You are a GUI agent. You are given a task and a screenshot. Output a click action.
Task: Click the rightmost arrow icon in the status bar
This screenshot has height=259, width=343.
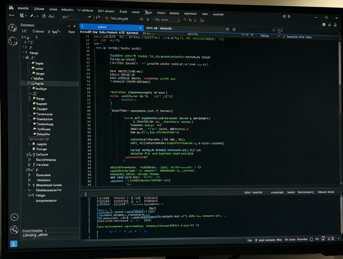click(339, 238)
